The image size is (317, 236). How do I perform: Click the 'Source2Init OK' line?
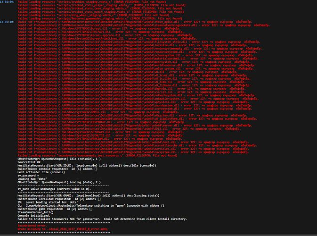tap(29, 162)
